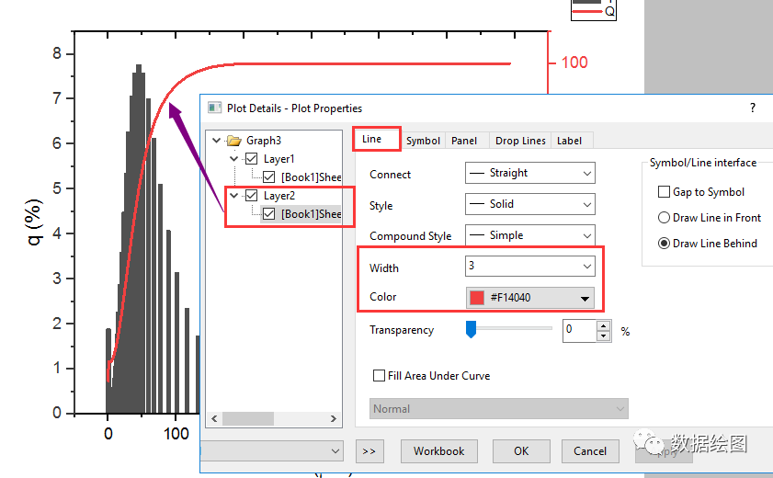
Task: Click the Workbook button
Action: [438, 451]
